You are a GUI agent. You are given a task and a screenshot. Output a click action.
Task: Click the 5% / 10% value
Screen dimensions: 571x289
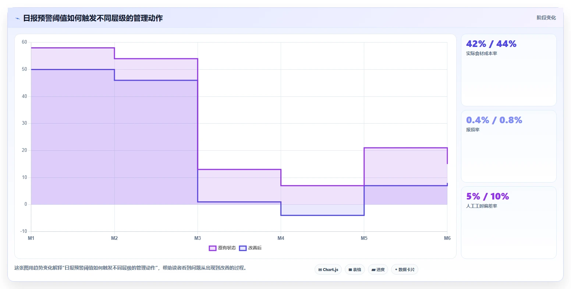[x=487, y=197]
